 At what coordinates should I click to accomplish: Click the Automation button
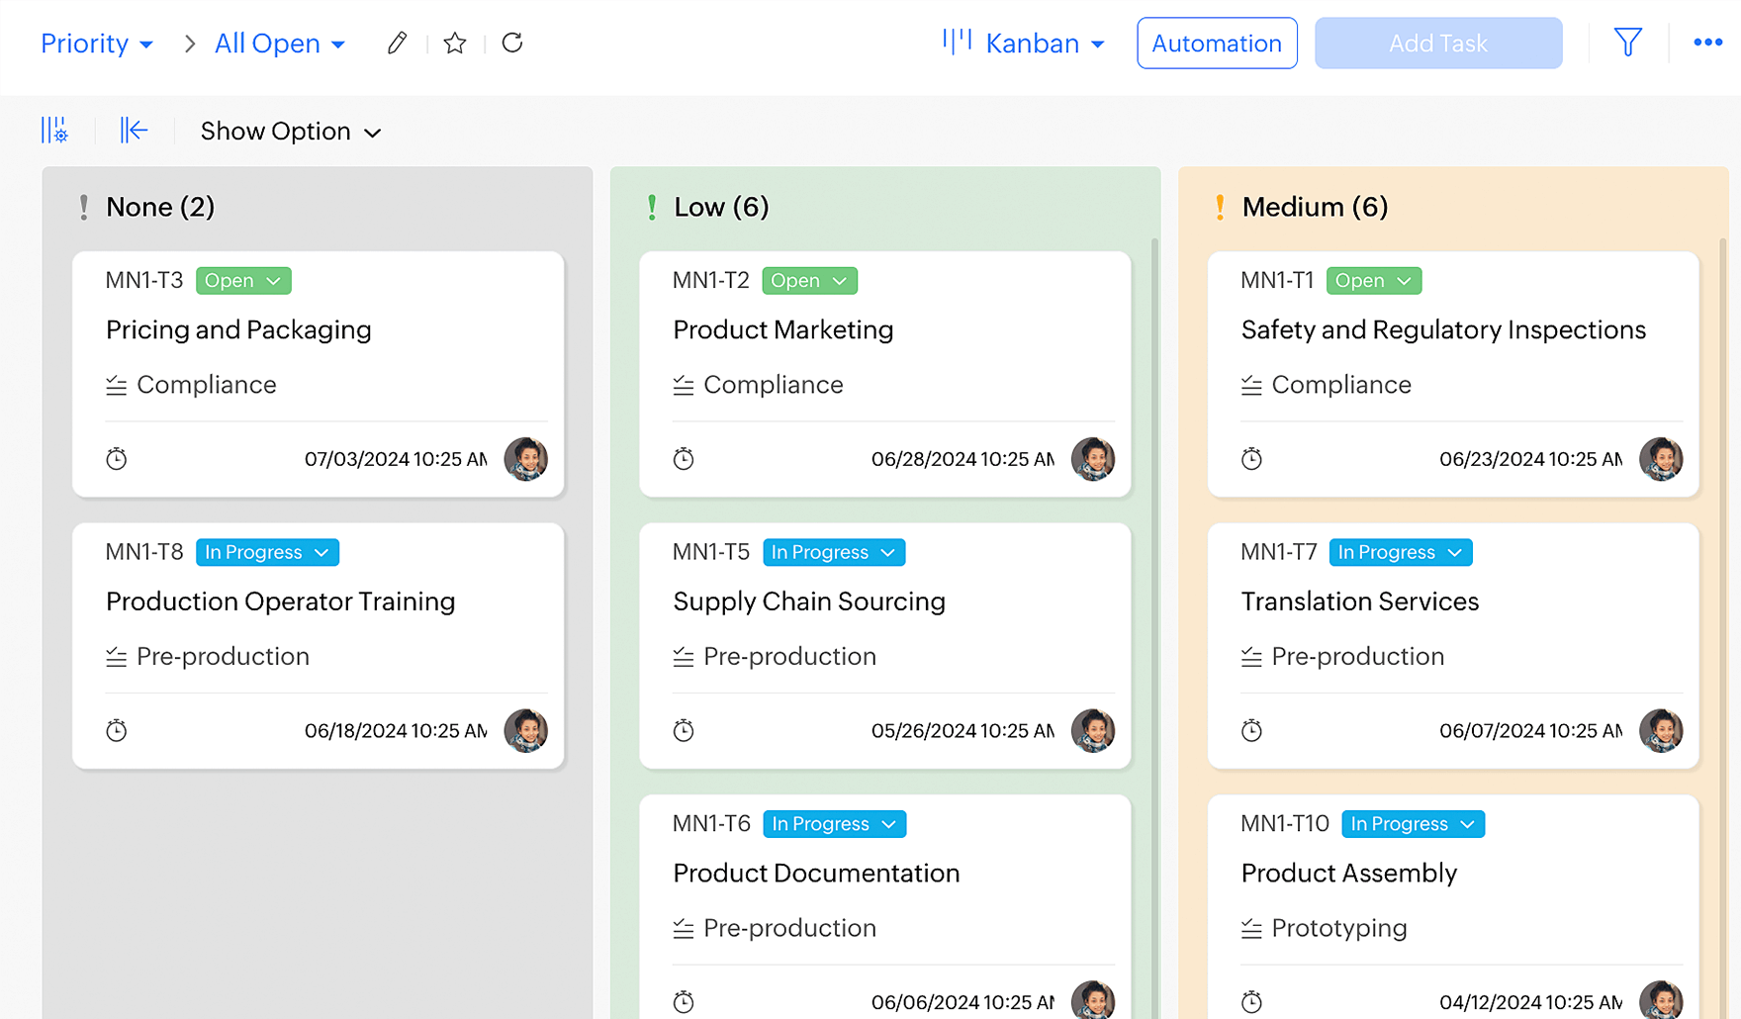coord(1217,44)
